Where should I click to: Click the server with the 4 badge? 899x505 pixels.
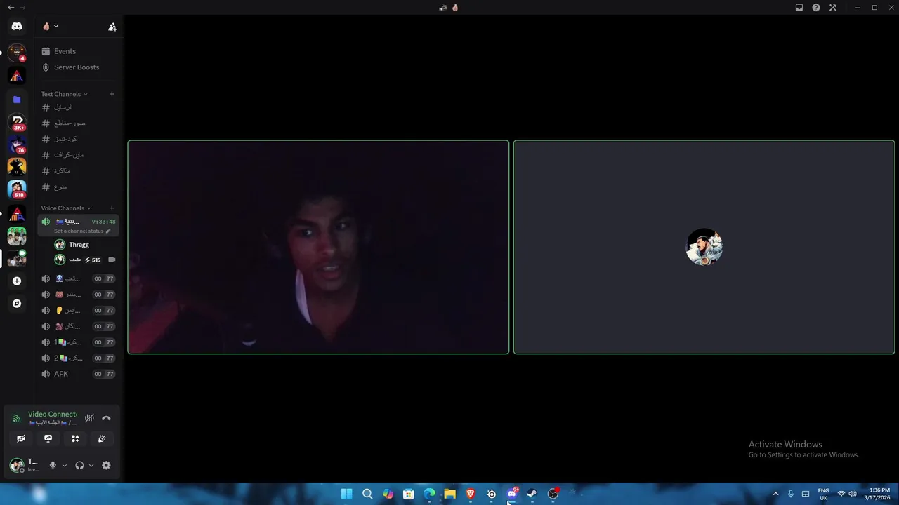(17, 53)
